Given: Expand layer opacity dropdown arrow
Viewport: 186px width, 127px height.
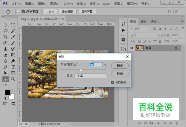Looking at the screenshot, I should click(182, 35).
